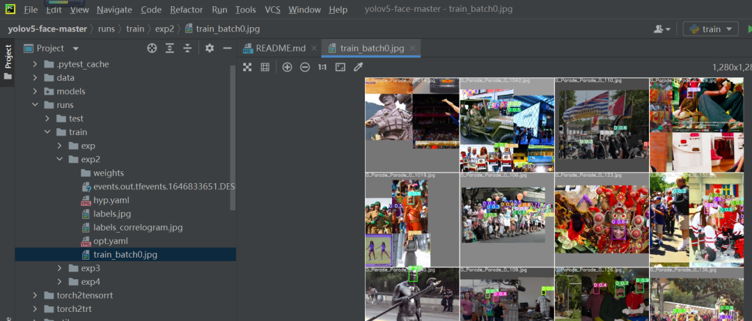Screen dimensions: 752x321
Task: Click the 0_Parade_Parade_0_123.jpg mosaic tile
Action: (x=602, y=220)
